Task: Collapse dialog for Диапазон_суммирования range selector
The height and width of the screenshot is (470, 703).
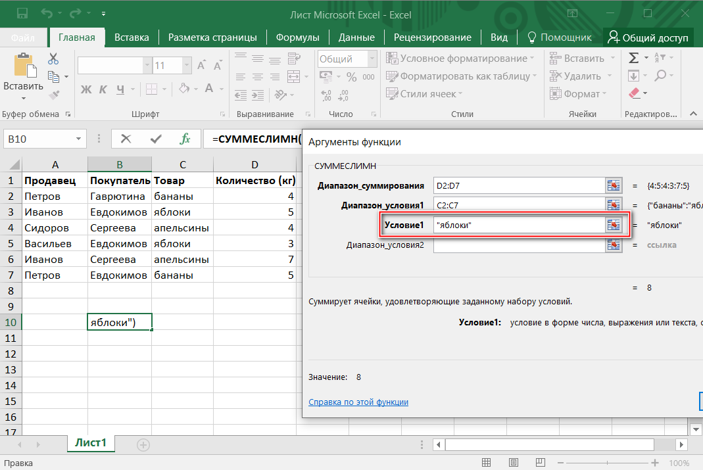Action: pyautogui.click(x=614, y=185)
